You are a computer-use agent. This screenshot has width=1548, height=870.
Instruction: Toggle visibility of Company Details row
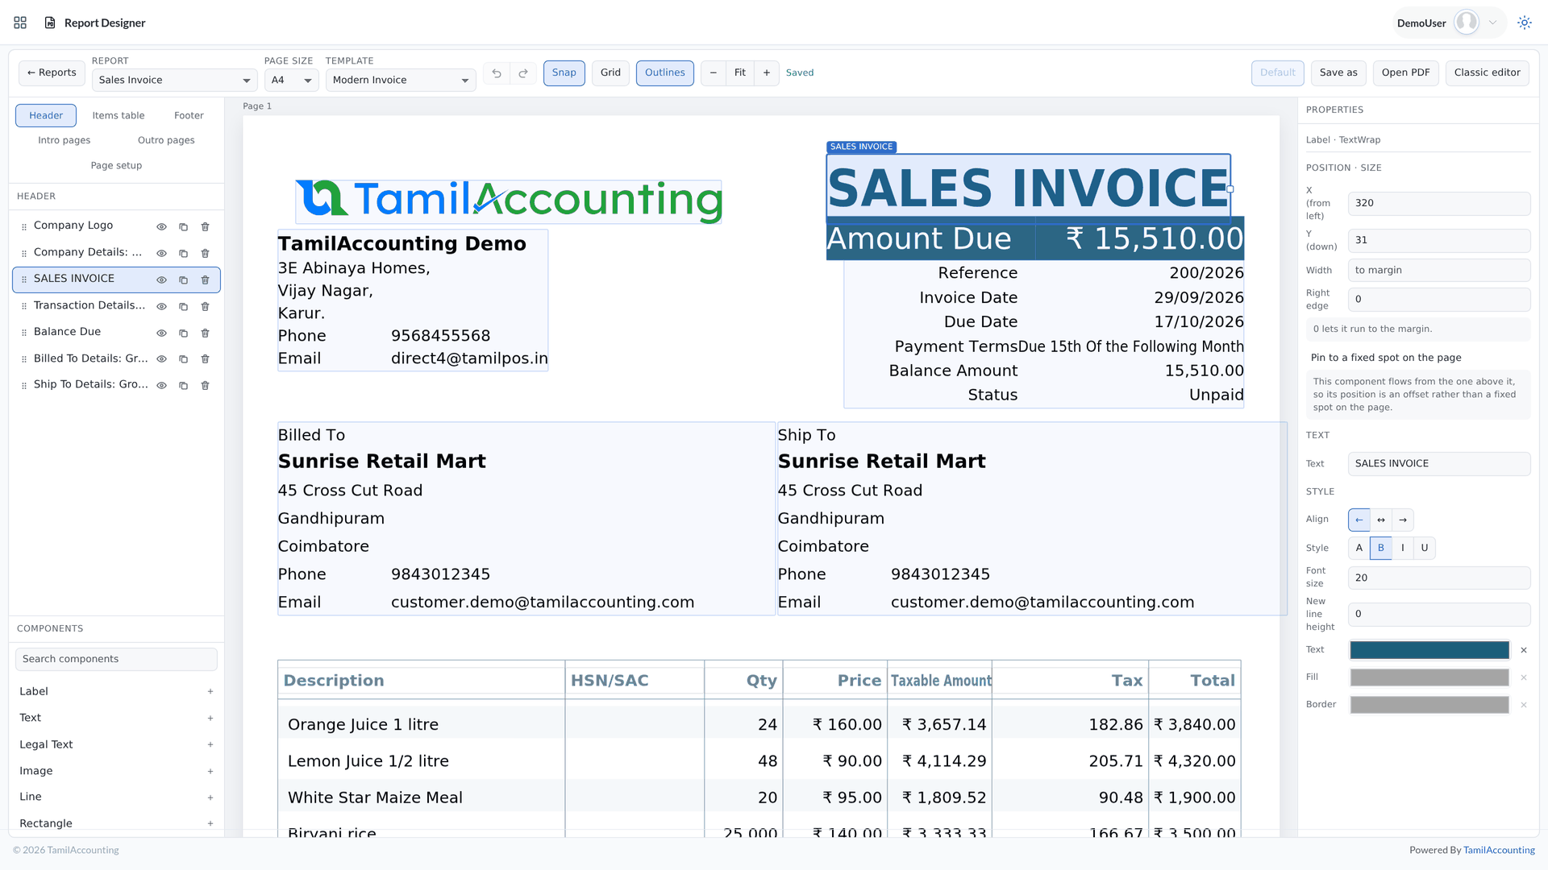point(161,254)
